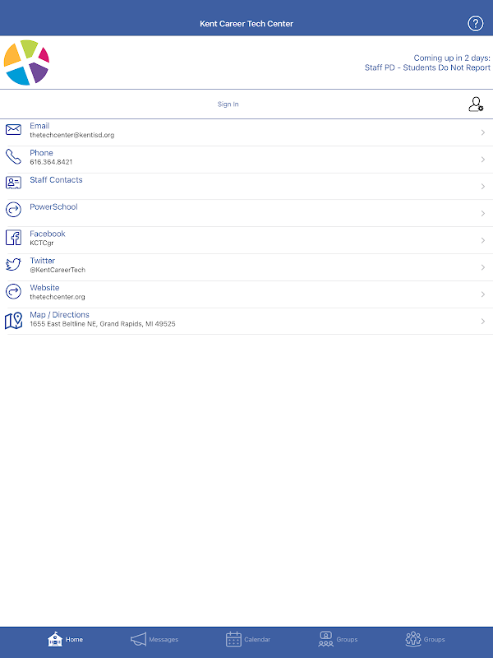
Task: Expand the Facebook row chevron
Action: [x=483, y=240]
